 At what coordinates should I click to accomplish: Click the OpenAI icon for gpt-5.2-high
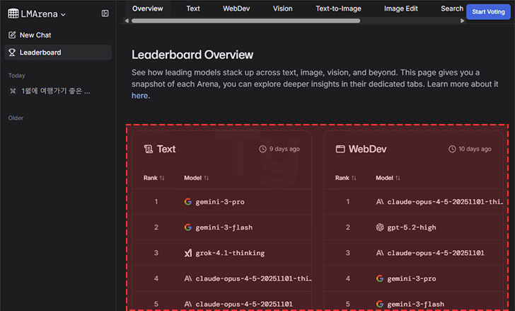(380, 227)
